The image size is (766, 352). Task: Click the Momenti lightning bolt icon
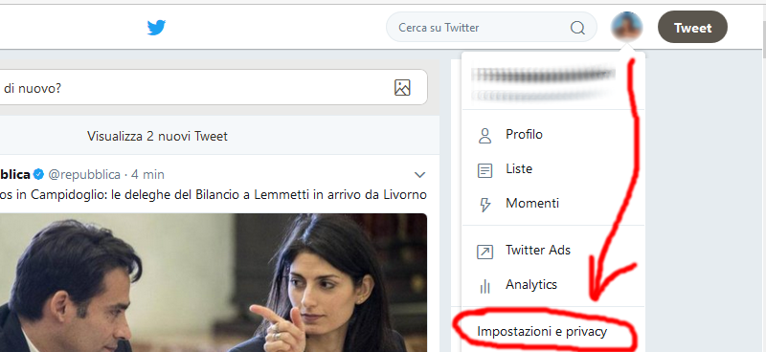pos(484,205)
